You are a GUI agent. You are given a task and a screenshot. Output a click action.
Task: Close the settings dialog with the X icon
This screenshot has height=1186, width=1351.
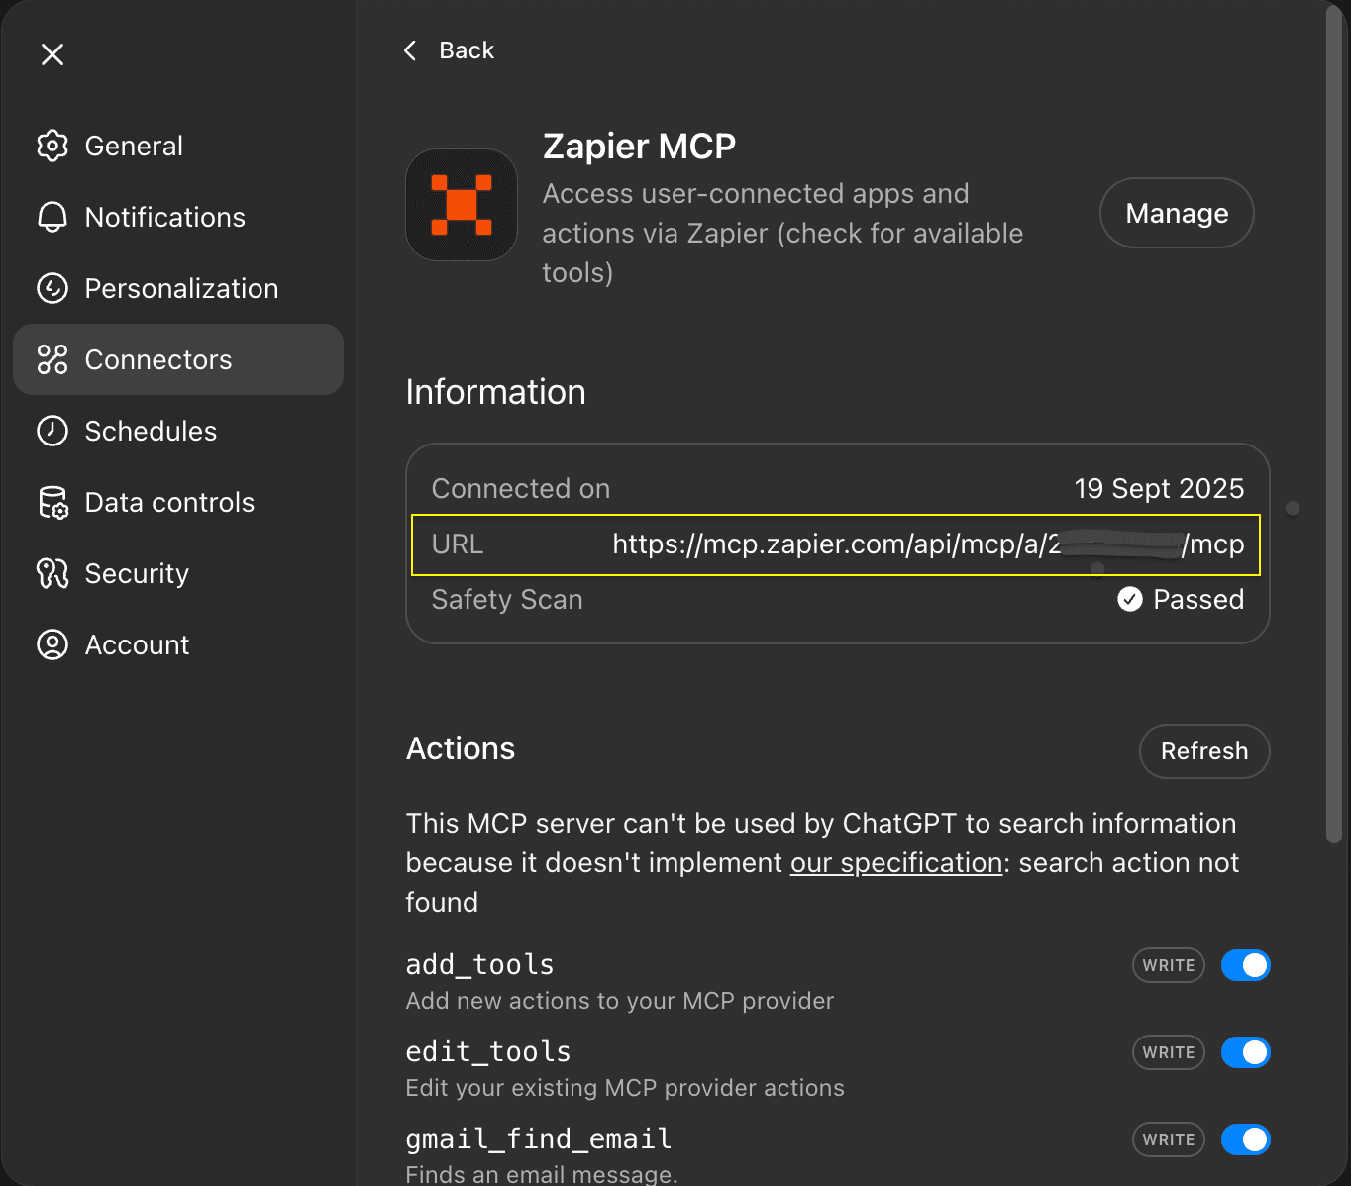tap(52, 54)
